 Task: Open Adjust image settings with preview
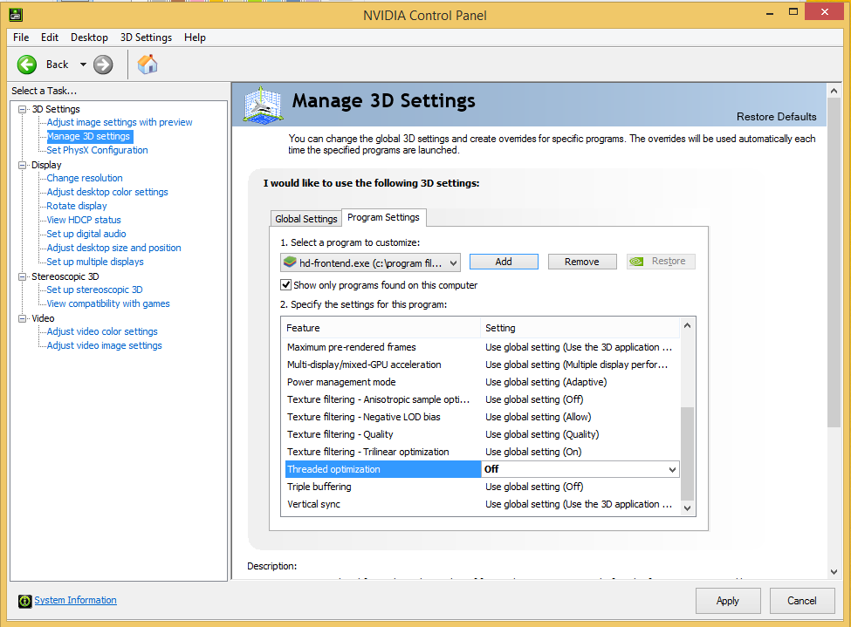click(x=120, y=122)
